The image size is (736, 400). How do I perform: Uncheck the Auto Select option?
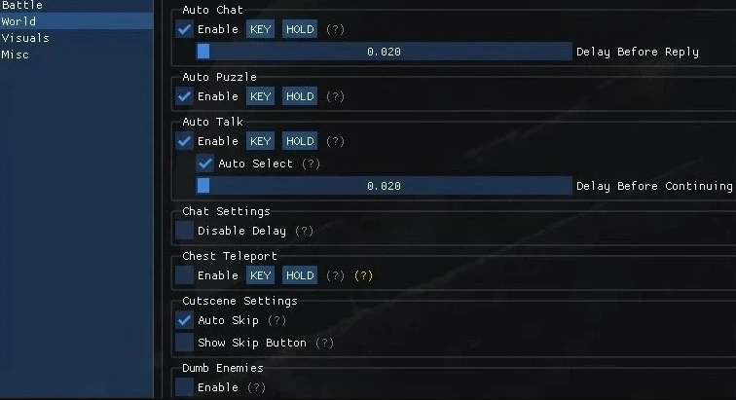pos(205,164)
